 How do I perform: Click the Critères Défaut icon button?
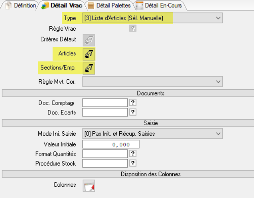click(89, 40)
